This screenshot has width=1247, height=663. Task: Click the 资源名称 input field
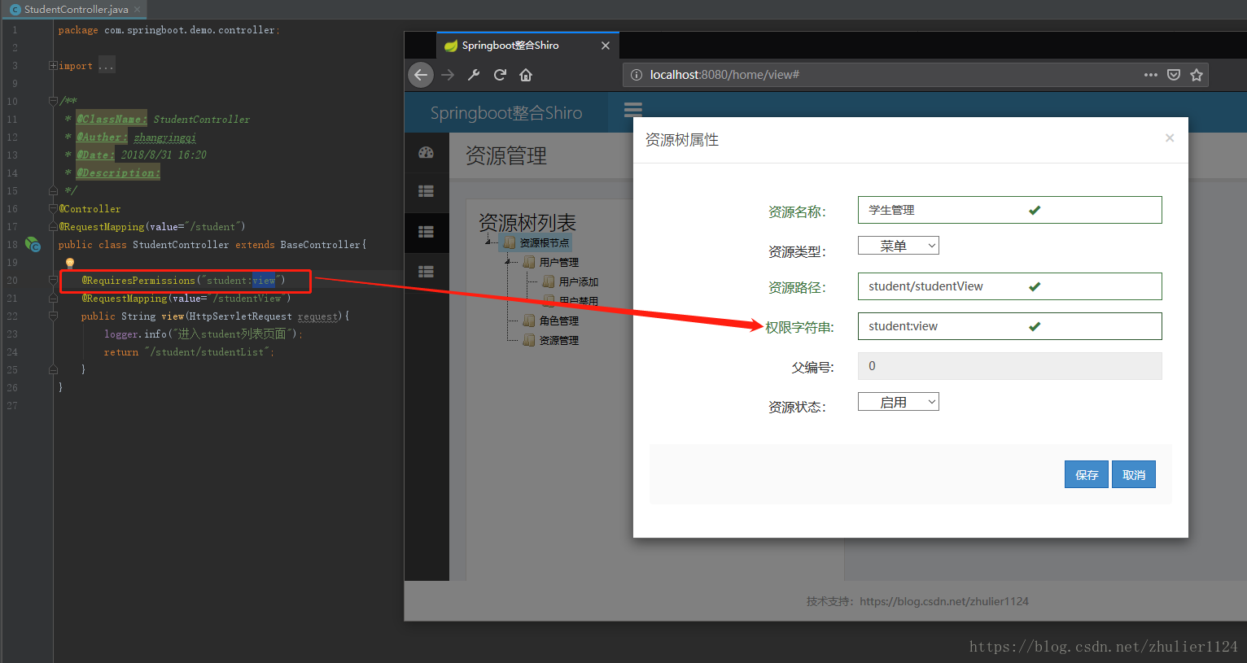coord(1009,210)
